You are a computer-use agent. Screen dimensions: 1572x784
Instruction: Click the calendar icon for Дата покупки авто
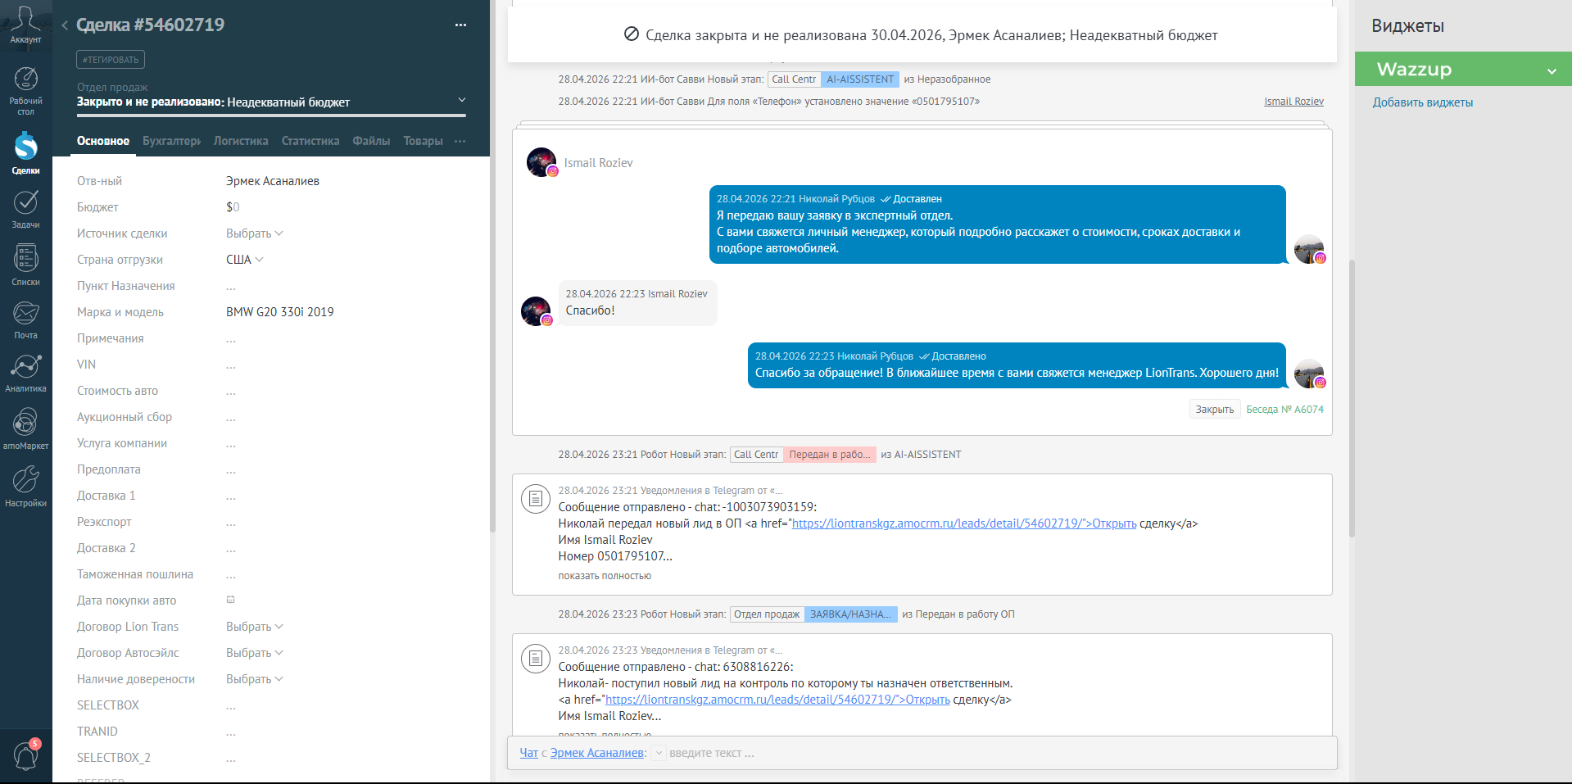coord(231,600)
